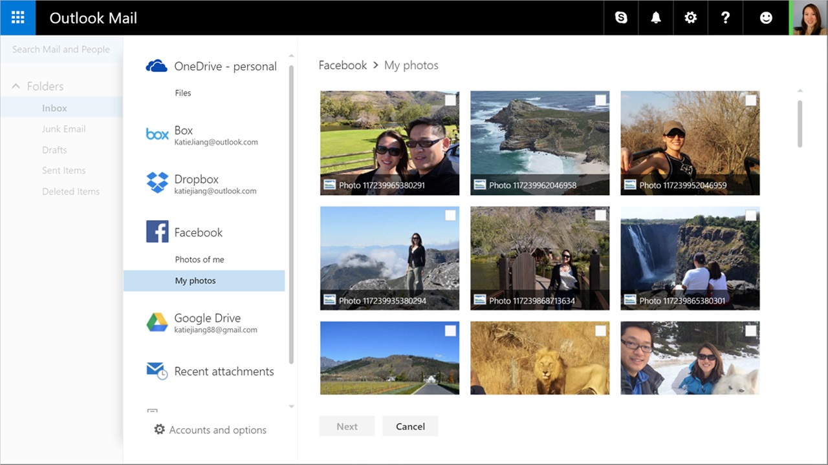Switch to the Photos of me category

[199, 259]
